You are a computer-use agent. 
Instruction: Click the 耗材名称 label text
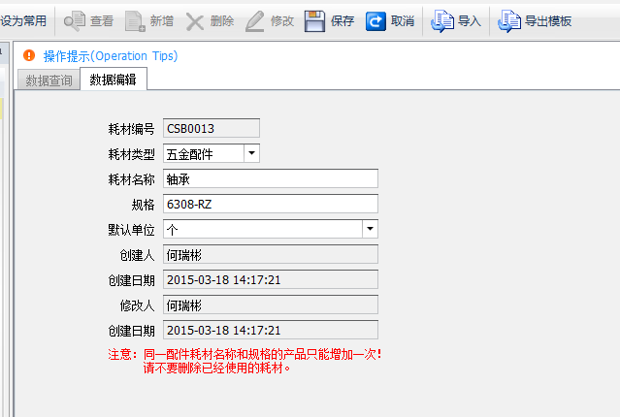coord(131,179)
